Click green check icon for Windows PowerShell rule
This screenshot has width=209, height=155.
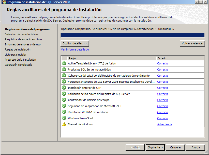click(64, 118)
